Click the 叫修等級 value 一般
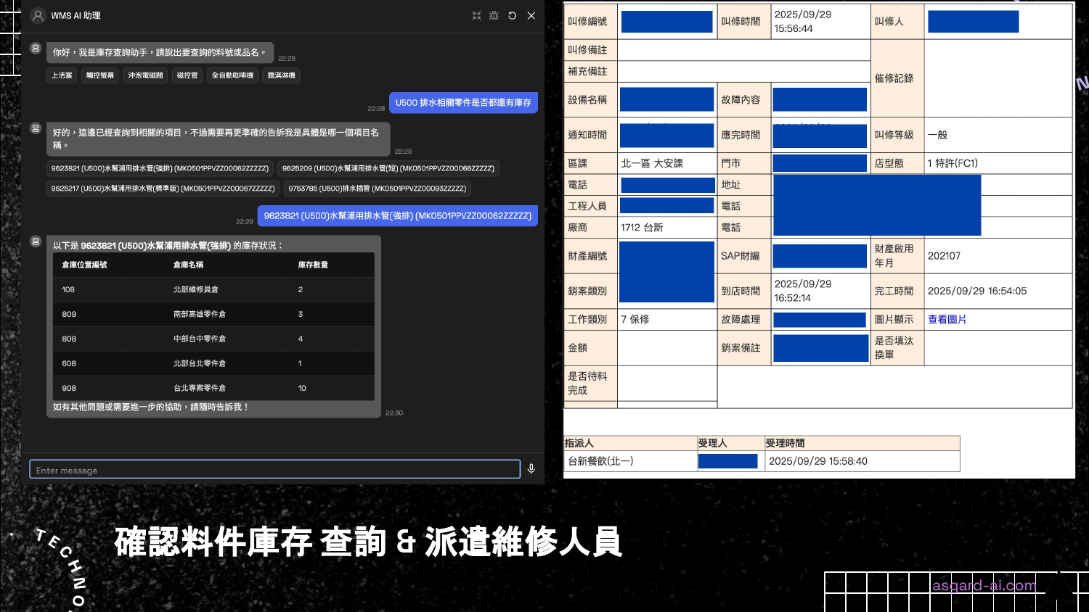The width and height of the screenshot is (1089, 612). click(937, 135)
